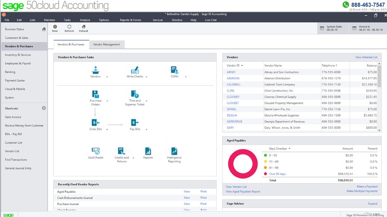The image size is (387, 217).
Task: Click the orange 61 - 90 legend dot
Action: pyautogui.click(x=265, y=168)
